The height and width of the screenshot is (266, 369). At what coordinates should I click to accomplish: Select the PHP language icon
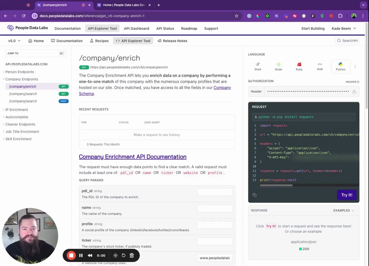point(320,66)
